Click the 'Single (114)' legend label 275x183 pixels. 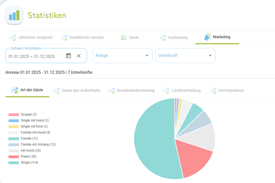30,162
